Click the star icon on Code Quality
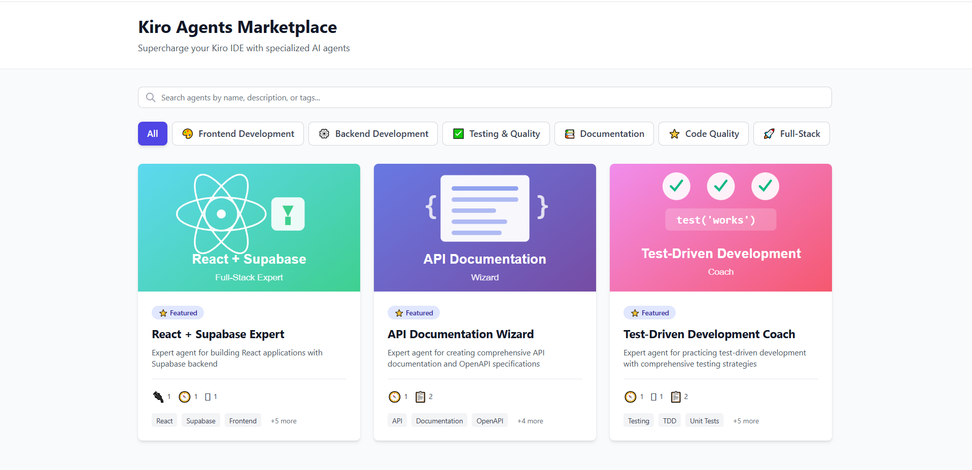Viewport: 972px width, 470px height. coord(674,134)
